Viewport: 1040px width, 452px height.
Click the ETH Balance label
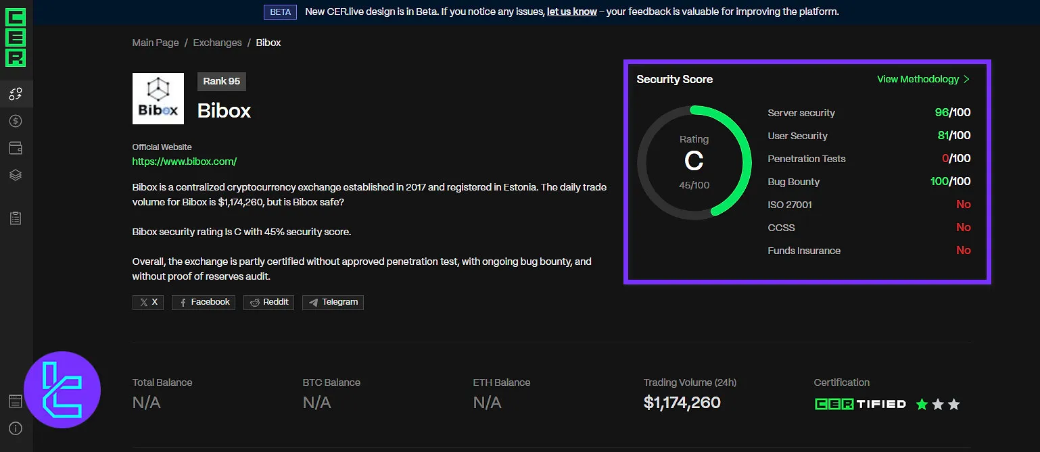coord(502,382)
